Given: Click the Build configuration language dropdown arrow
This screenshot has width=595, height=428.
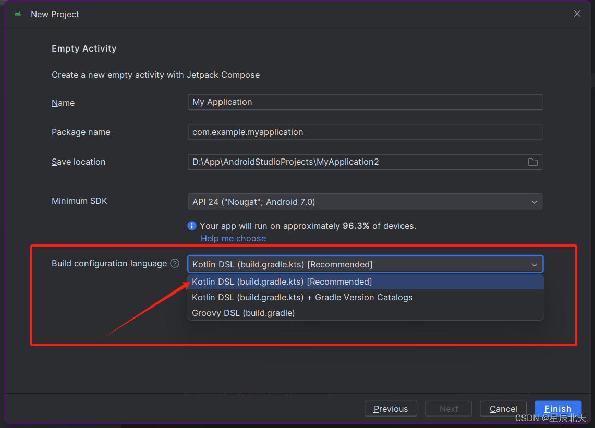Looking at the screenshot, I should [534, 264].
